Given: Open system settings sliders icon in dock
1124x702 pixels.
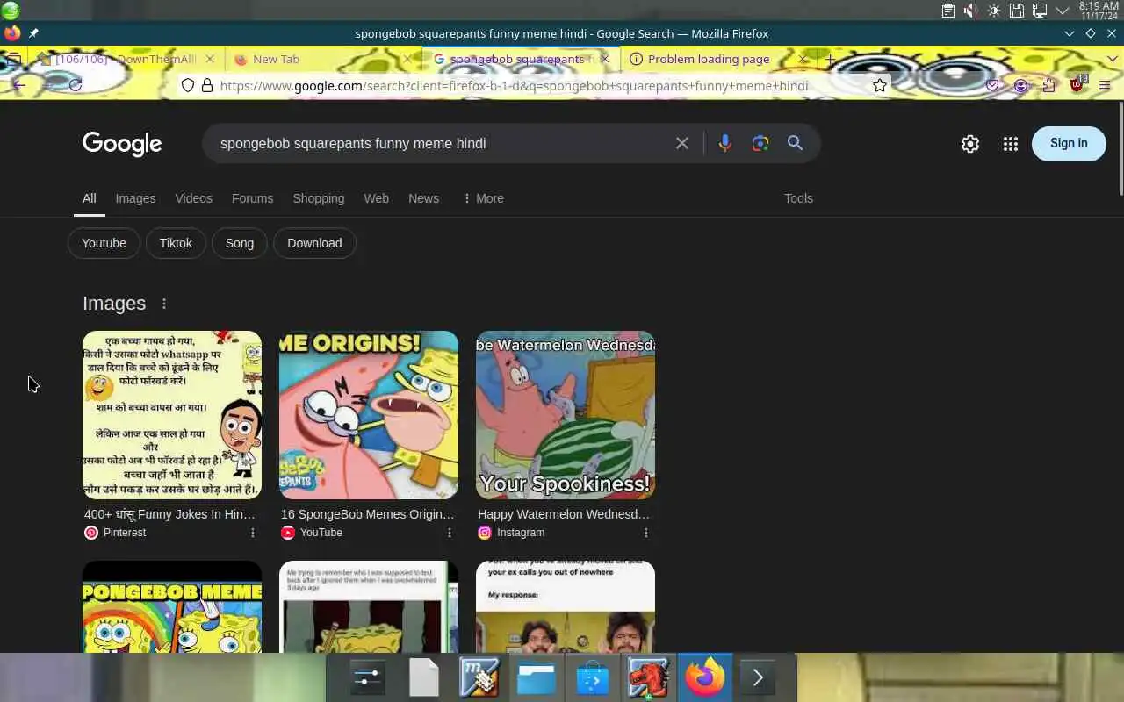Looking at the screenshot, I should pyautogui.click(x=367, y=677).
